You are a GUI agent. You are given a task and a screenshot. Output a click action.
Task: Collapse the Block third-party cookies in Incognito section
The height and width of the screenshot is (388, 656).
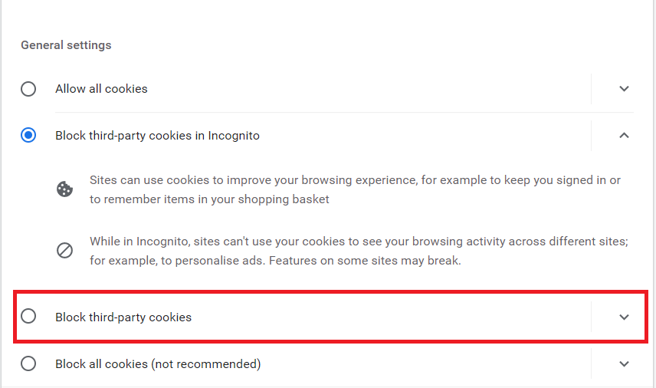pos(624,136)
